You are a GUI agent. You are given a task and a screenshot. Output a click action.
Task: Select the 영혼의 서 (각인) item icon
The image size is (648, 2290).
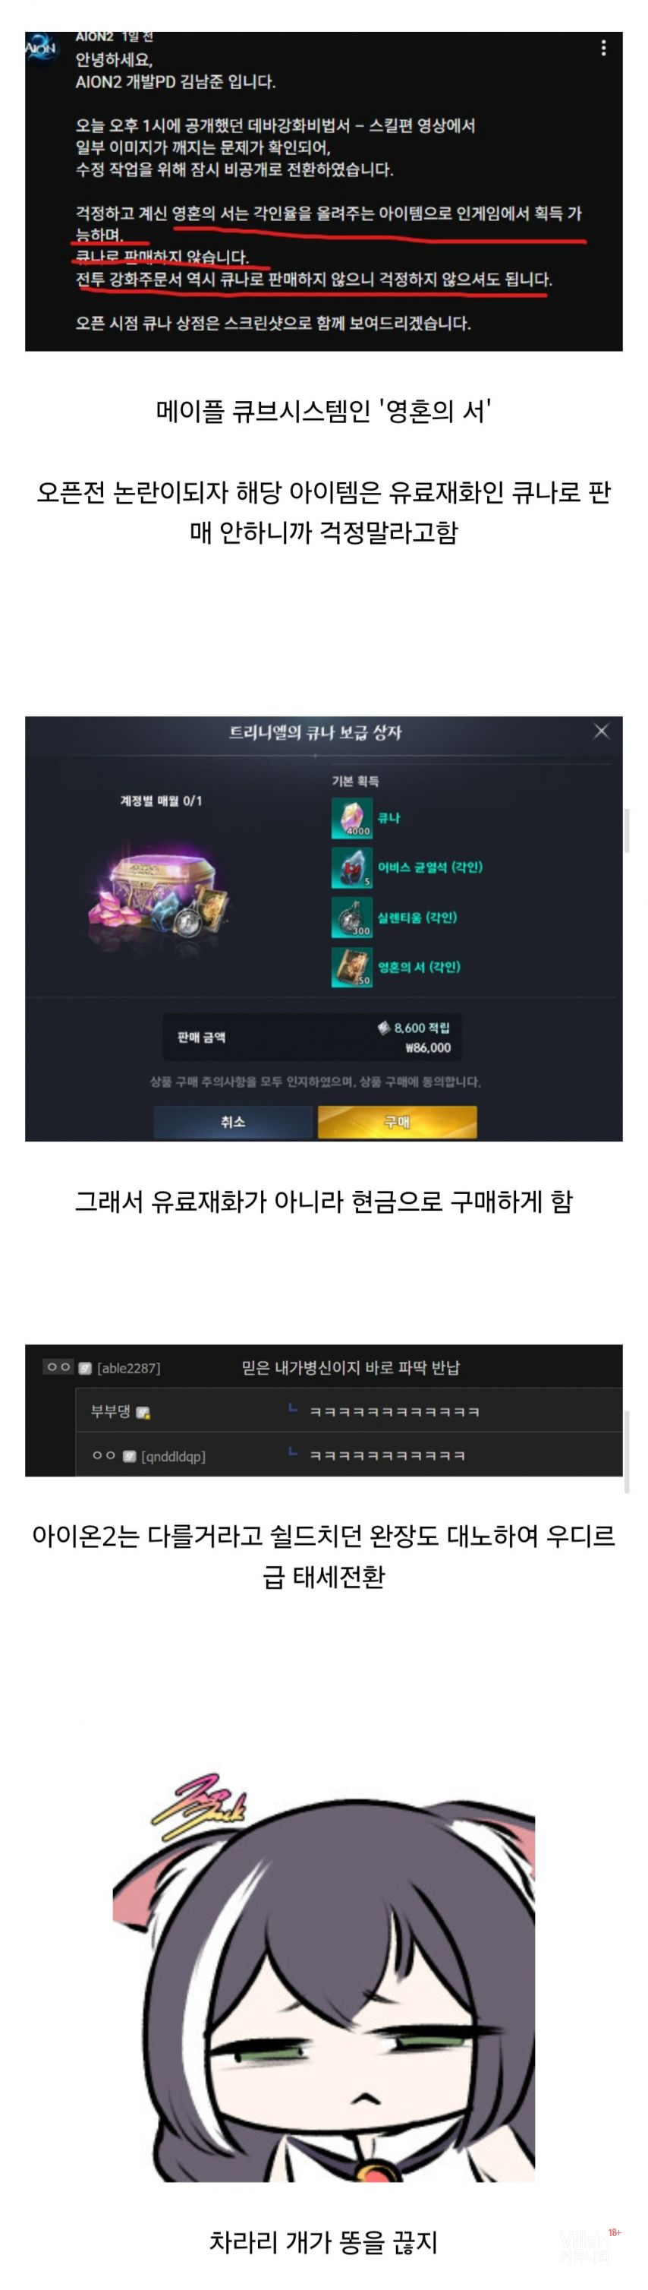352,966
